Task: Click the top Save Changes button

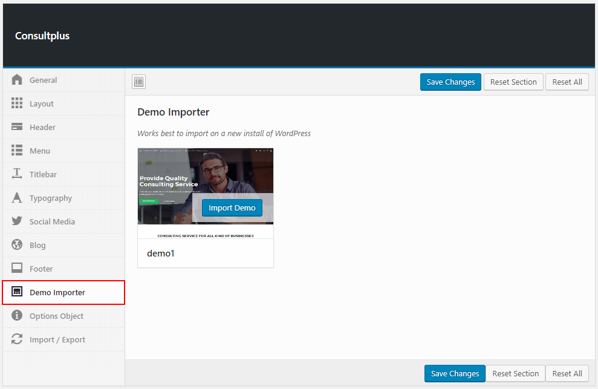Action: tap(450, 82)
